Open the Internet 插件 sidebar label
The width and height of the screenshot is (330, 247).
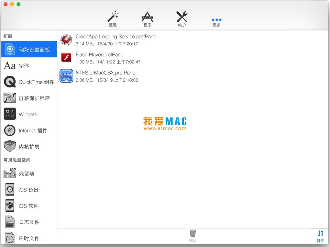tap(33, 130)
